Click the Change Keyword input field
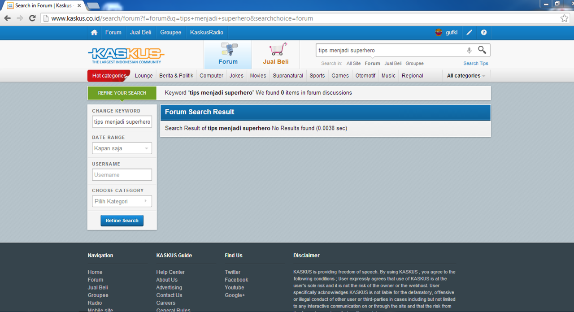 tap(122, 121)
